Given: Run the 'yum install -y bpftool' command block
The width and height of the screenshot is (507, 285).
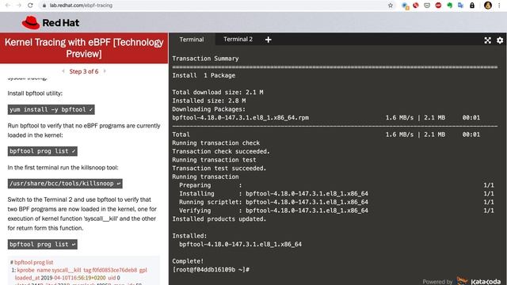Looking at the screenshot, I should [x=51, y=109].
